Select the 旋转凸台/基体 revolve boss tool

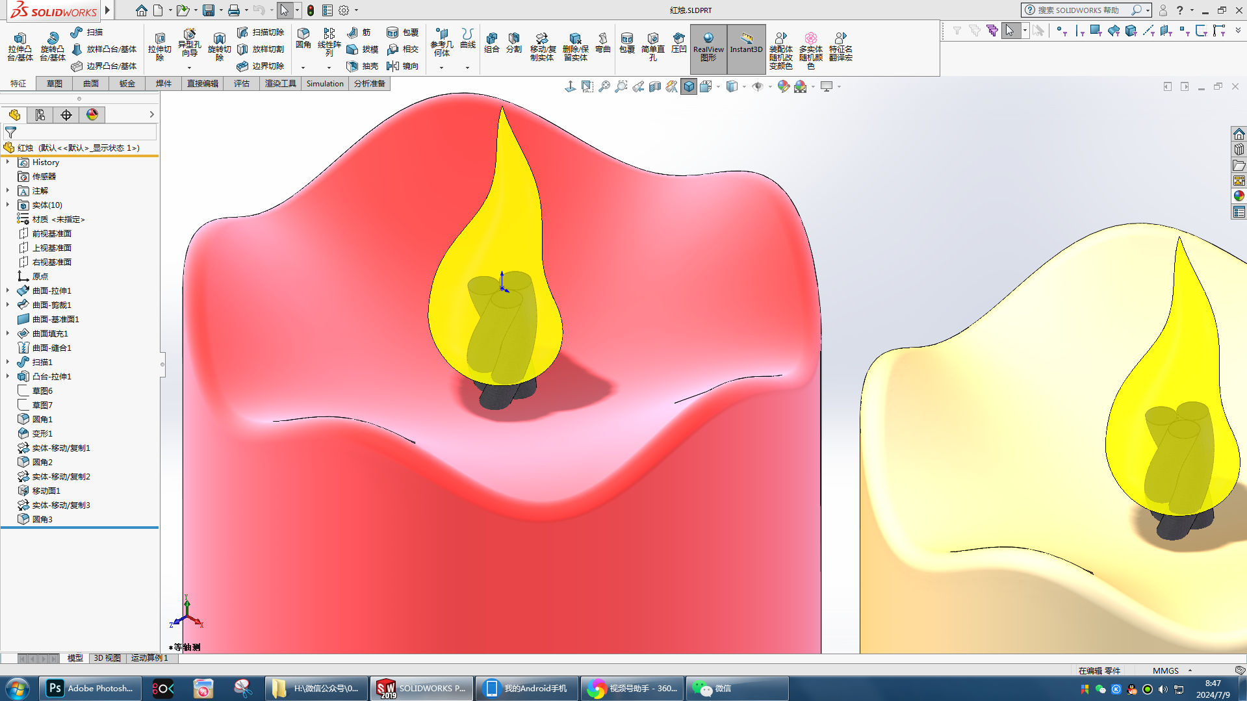[53, 47]
